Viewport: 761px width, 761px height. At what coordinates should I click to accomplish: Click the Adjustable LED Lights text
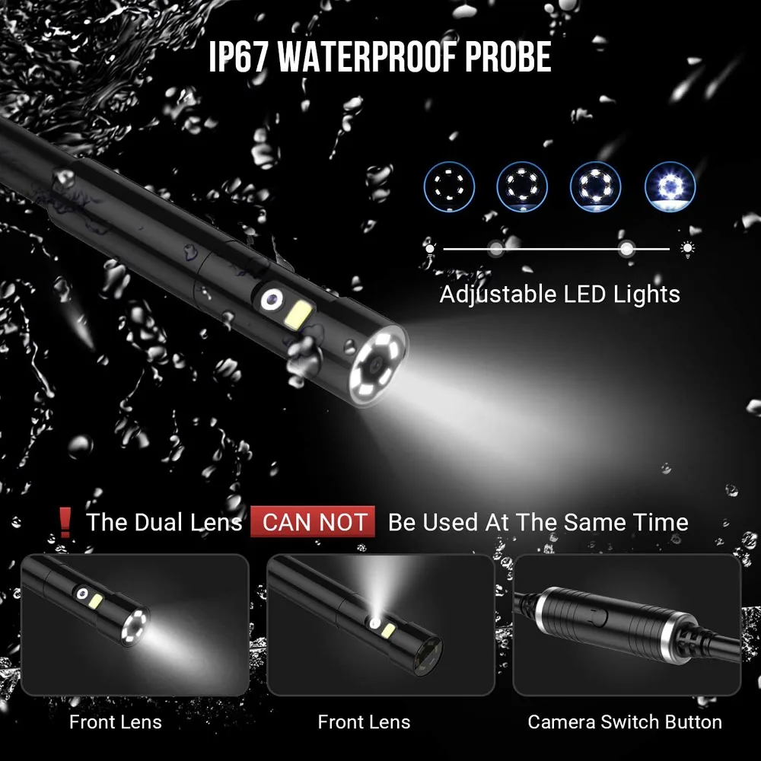coord(559,295)
